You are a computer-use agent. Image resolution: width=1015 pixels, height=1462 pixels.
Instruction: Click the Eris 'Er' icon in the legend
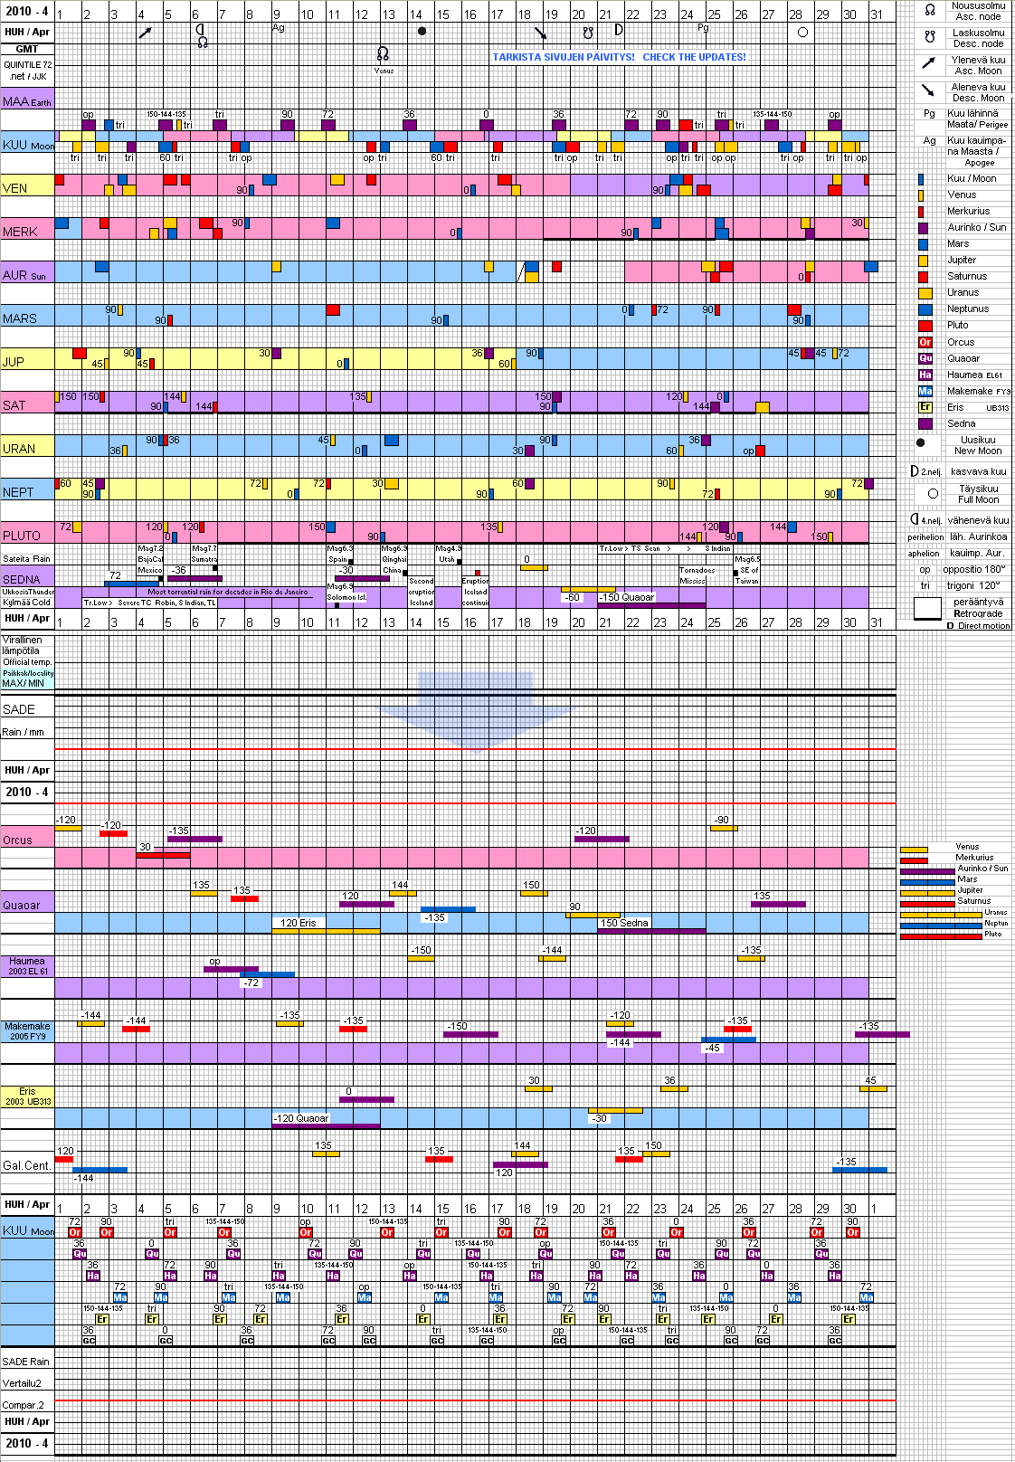coord(925,407)
